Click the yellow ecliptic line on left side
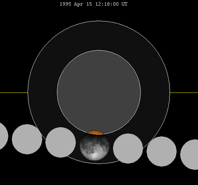The width and height of the screenshot is (198, 185). [14, 92]
